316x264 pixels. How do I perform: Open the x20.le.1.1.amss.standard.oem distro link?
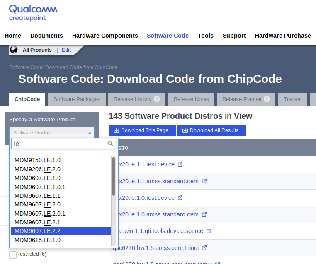pyautogui.click(x=158, y=181)
